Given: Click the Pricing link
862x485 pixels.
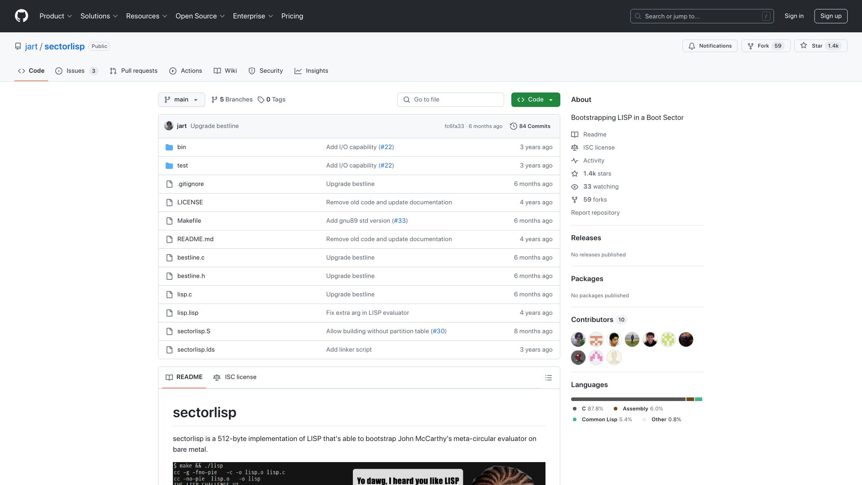Looking at the screenshot, I should click(292, 16).
